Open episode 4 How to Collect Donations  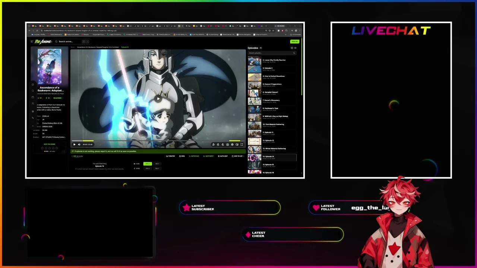pos(272,77)
